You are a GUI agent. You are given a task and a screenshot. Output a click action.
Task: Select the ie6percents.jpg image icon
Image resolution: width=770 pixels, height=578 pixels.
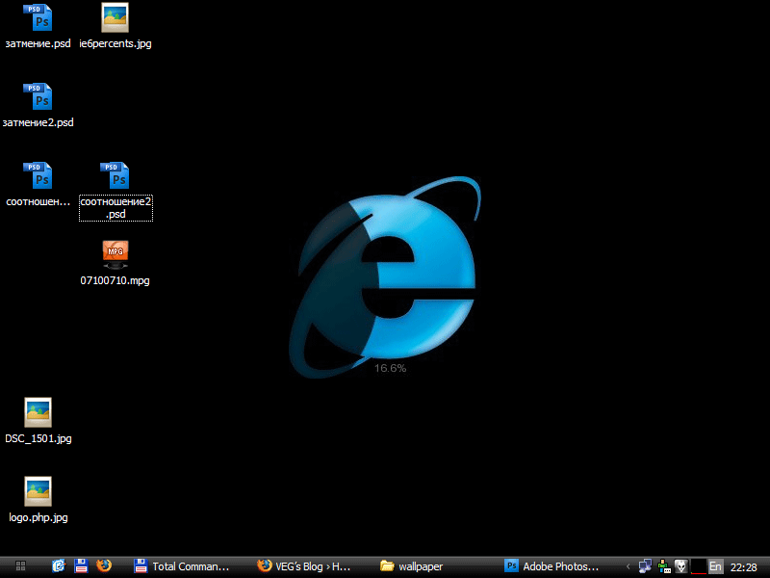[x=115, y=17]
